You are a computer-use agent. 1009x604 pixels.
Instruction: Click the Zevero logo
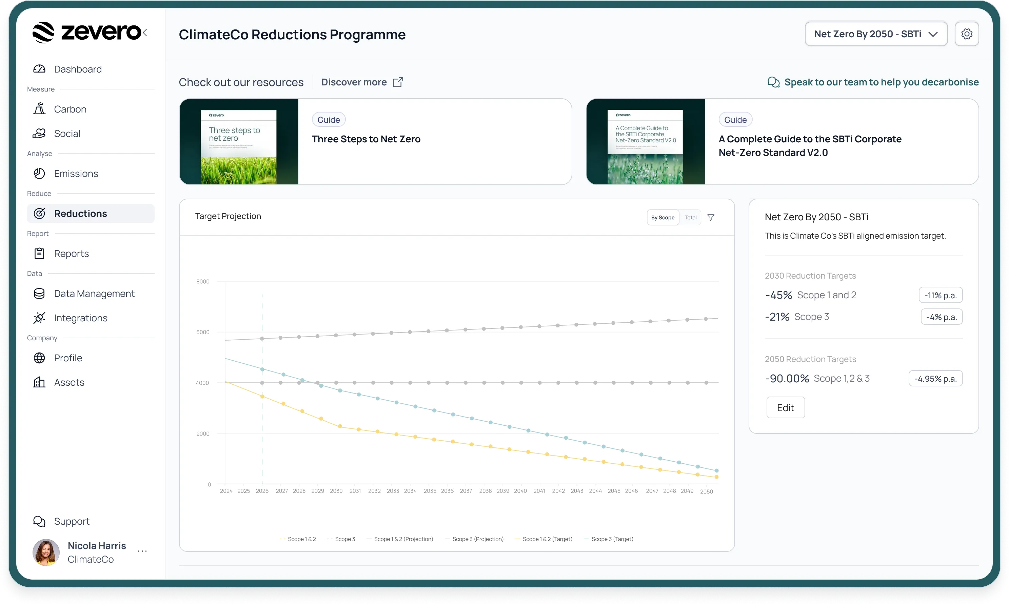pos(87,32)
